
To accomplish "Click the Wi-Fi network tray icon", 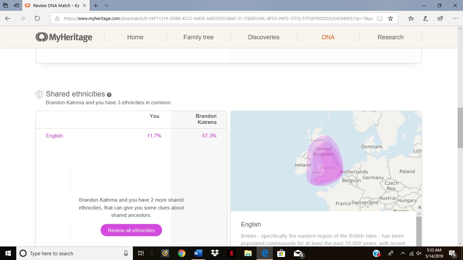I will (411, 253).
